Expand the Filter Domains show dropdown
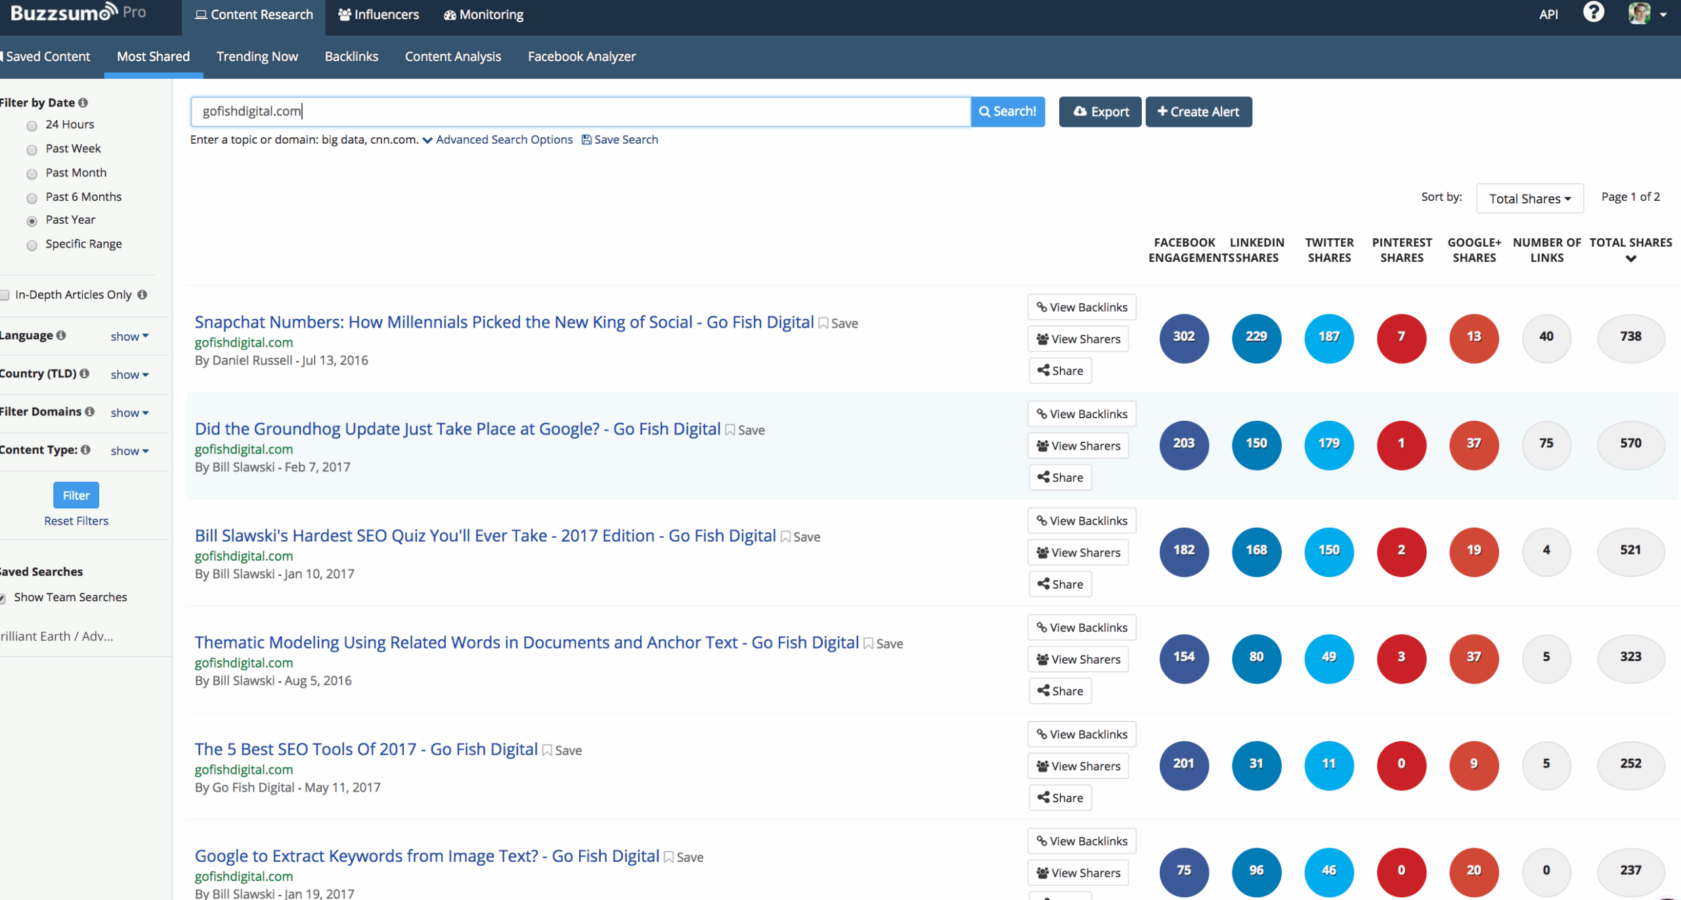1681x900 pixels. pyautogui.click(x=129, y=412)
